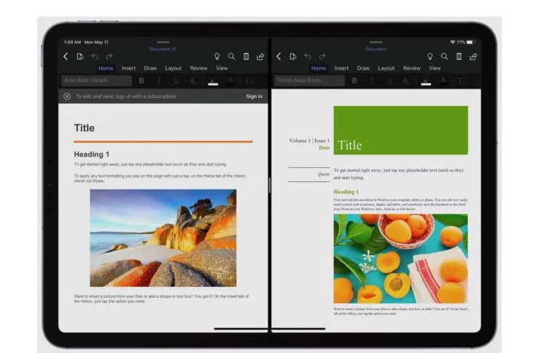
Task: Dismiss the subscription banner with X
Action: [67, 97]
